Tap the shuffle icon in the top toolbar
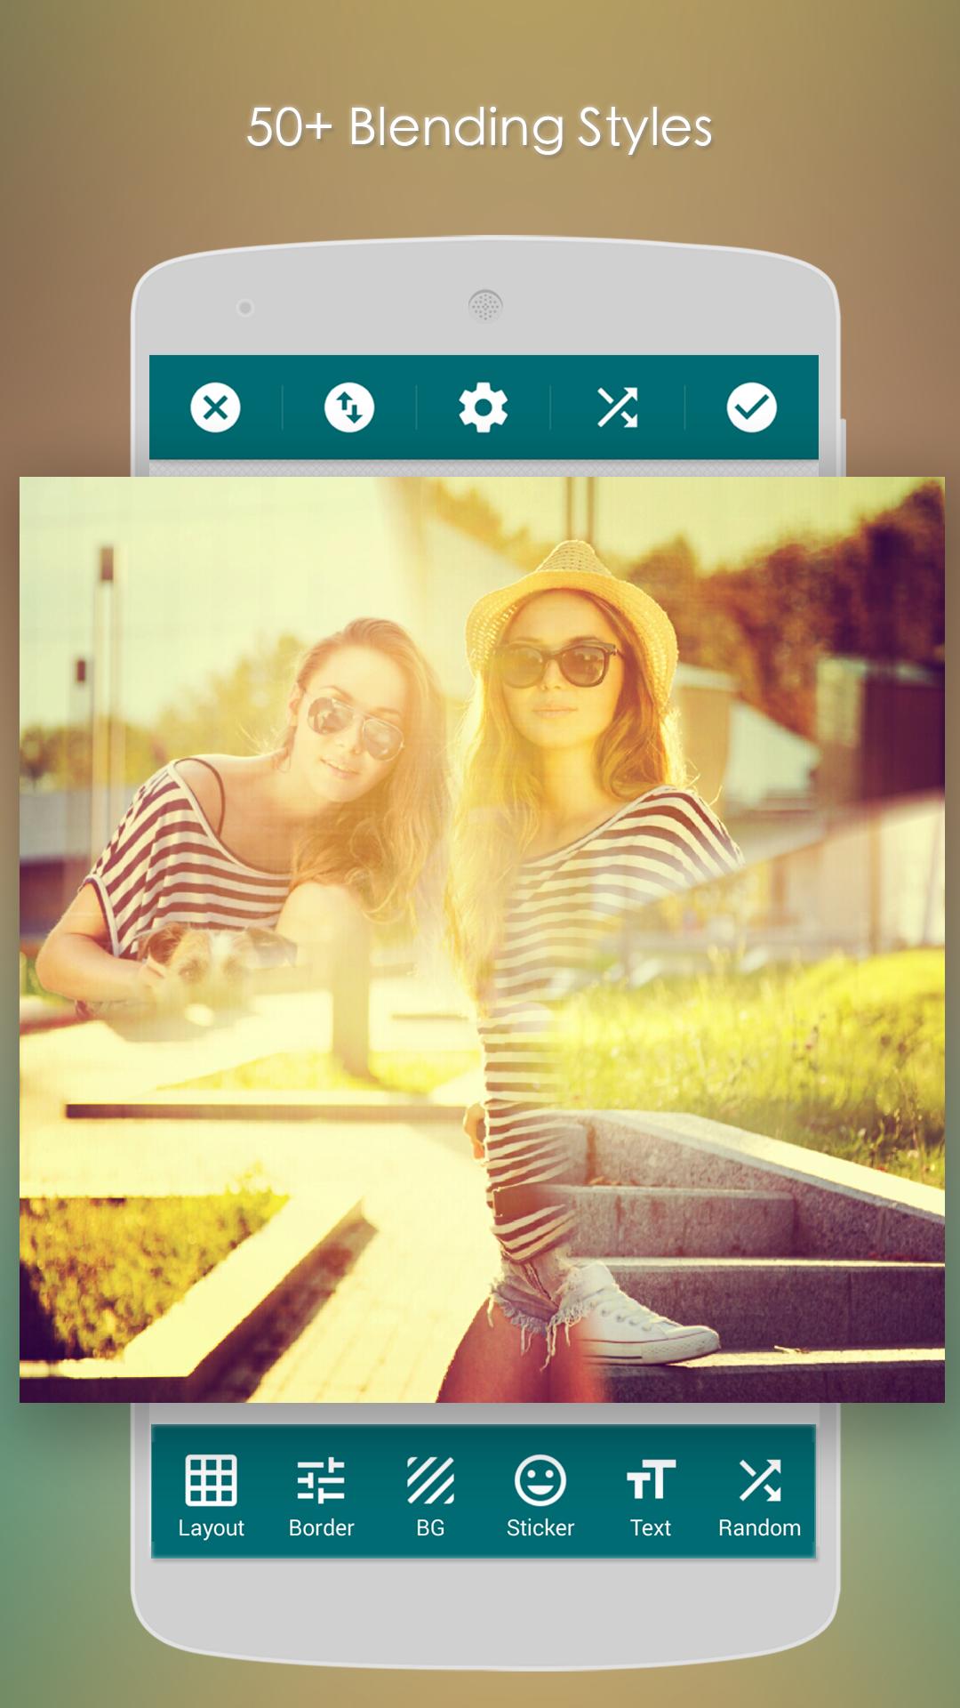Viewport: 960px width, 1708px height. [617, 408]
